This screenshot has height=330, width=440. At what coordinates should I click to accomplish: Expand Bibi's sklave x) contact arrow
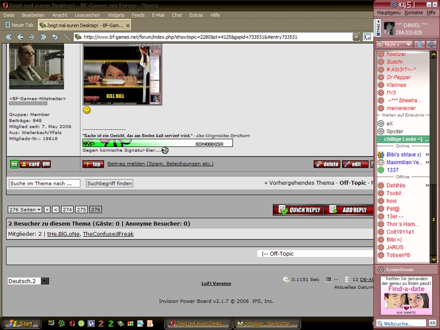tap(427, 155)
